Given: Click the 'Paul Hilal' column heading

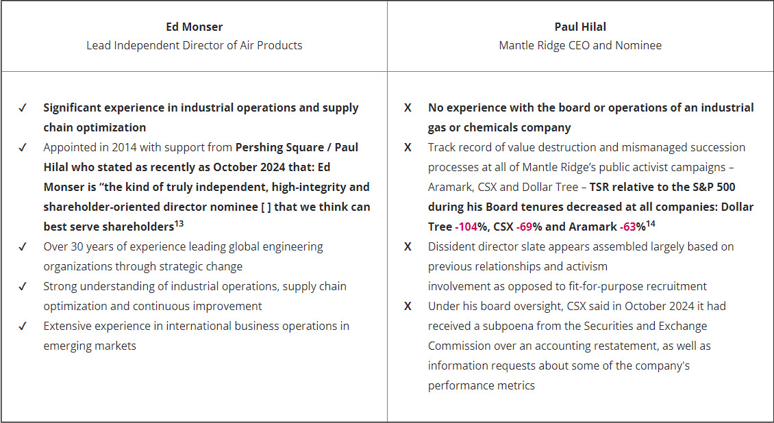Looking at the screenshot, I should pyautogui.click(x=580, y=27).
